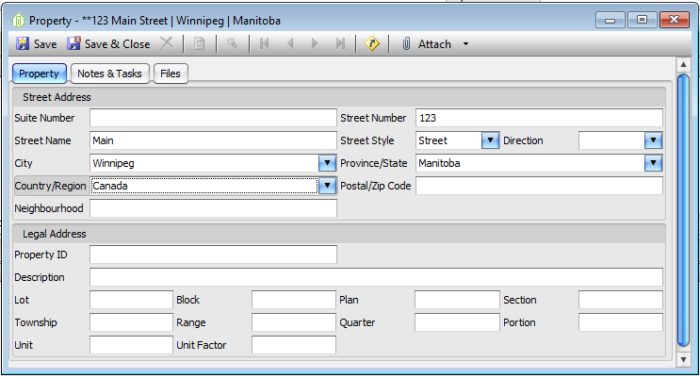Click the find magnifier toolbar icon
This screenshot has height=378, width=700.
(232, 43)
